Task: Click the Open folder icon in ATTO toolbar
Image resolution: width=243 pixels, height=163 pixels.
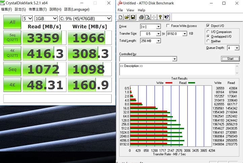Action: pyautogui.click(x=127, y=17)
